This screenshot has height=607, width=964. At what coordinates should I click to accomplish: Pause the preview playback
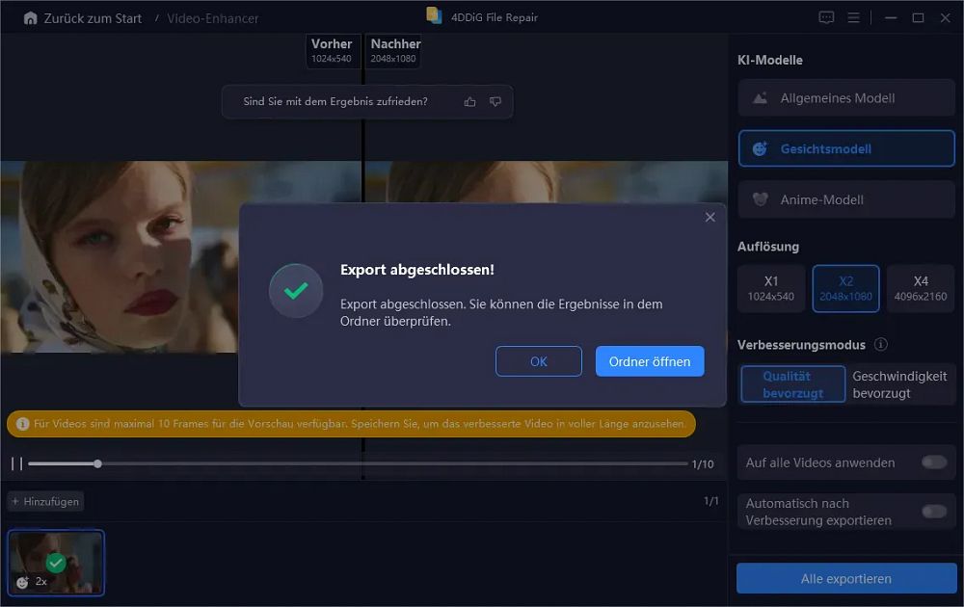click(x=16, y=463)
